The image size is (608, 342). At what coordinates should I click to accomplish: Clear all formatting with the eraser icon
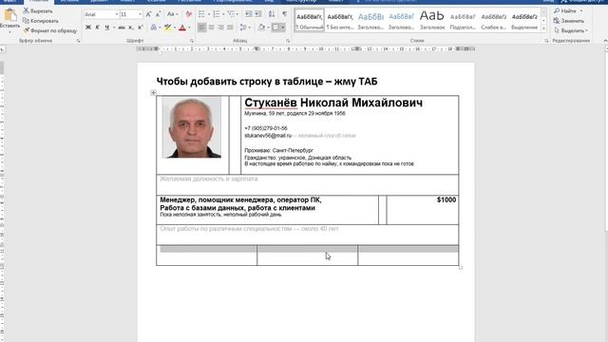pyautogui.click(x=189, y=14)
